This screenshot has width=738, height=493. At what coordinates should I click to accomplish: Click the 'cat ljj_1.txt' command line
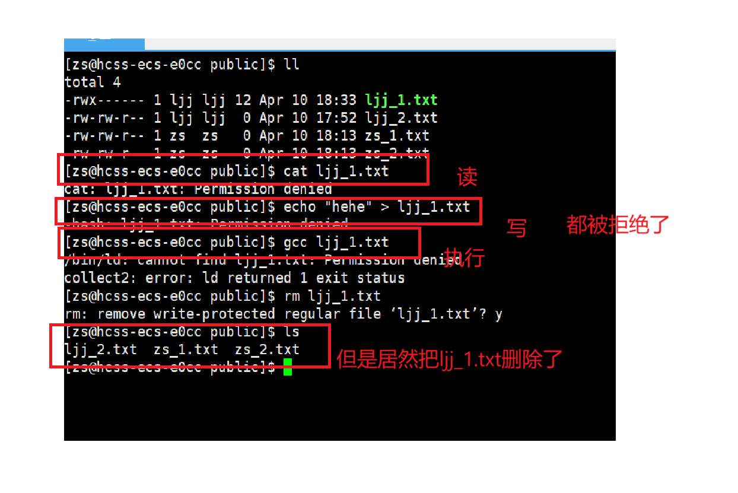coord(227,172)
